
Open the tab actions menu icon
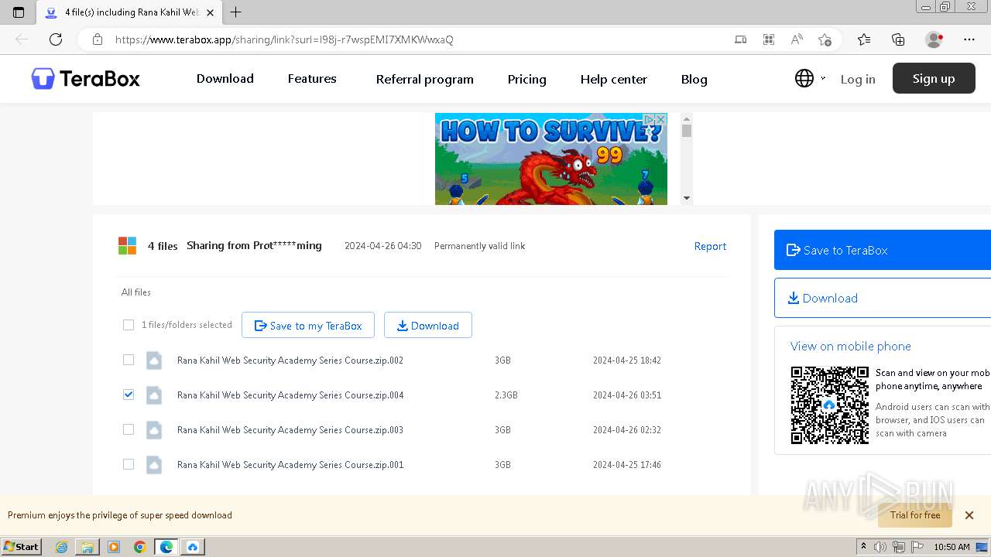[x=19, y=12]
